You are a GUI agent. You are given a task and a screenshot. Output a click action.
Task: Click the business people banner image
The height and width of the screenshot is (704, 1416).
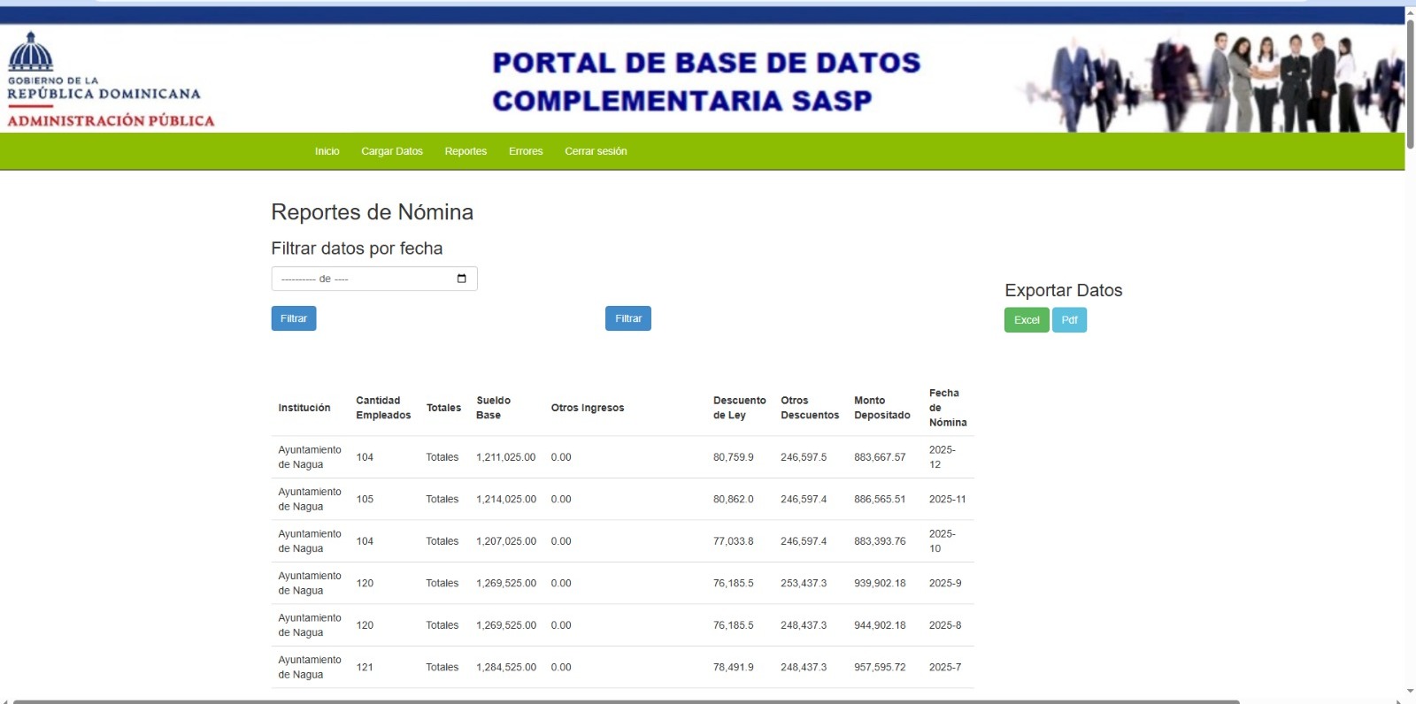pos(1212,82)
